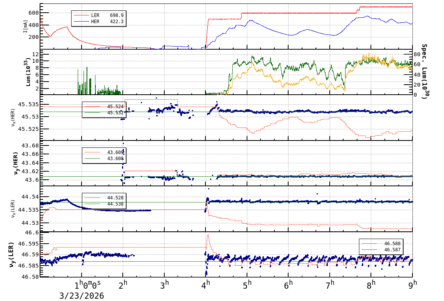This screenshot has height=301, width=444.
Task: Click the 3/23/2026 date label
Action: click(x=82, y=295)
